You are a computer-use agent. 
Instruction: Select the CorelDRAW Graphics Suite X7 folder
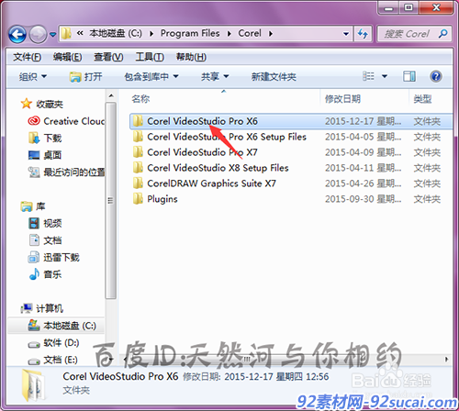[205, 183]
